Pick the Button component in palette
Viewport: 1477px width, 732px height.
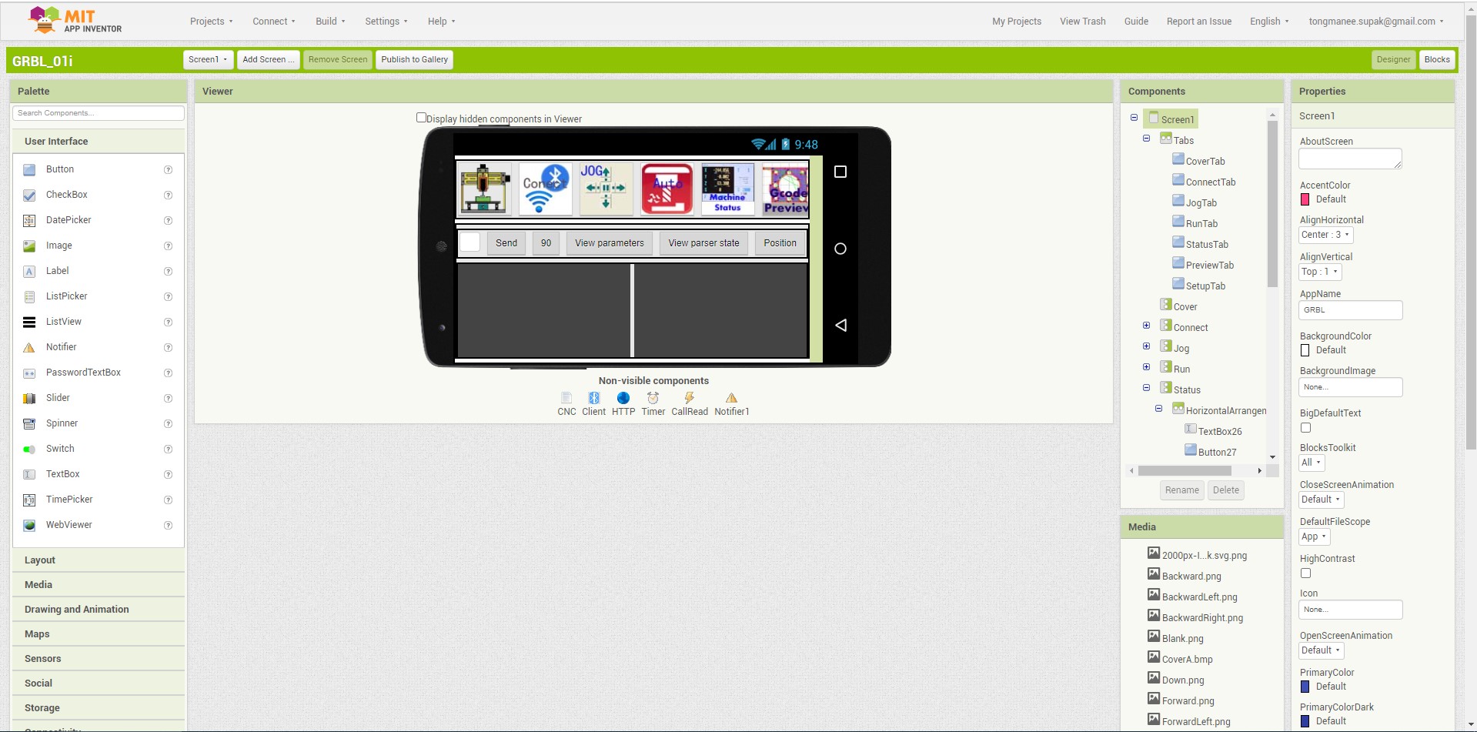tap(60, 169)
